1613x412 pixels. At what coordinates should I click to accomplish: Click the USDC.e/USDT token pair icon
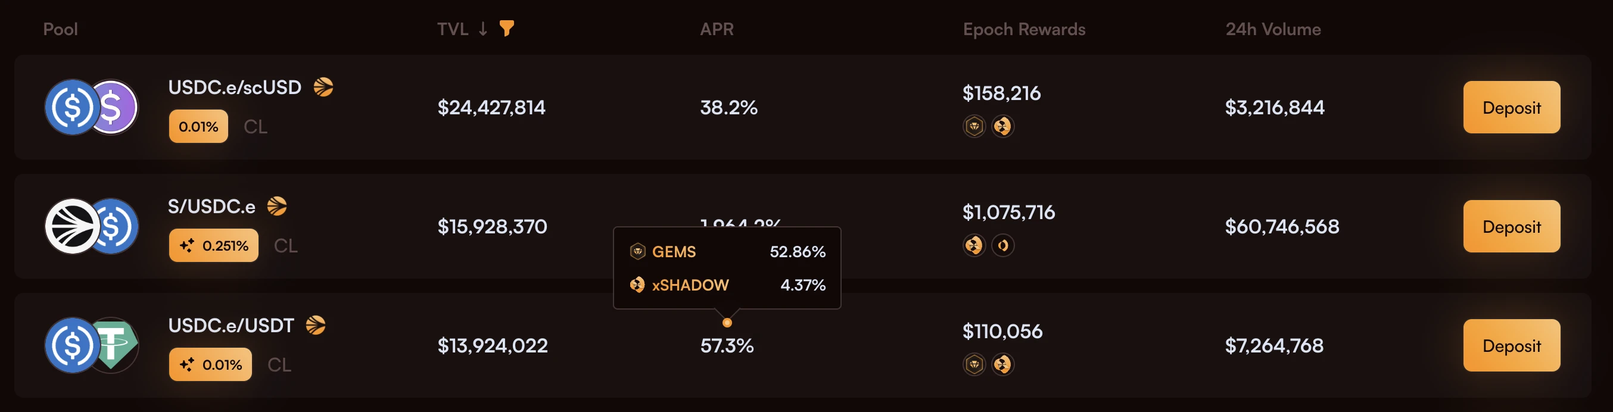(91, 345)
